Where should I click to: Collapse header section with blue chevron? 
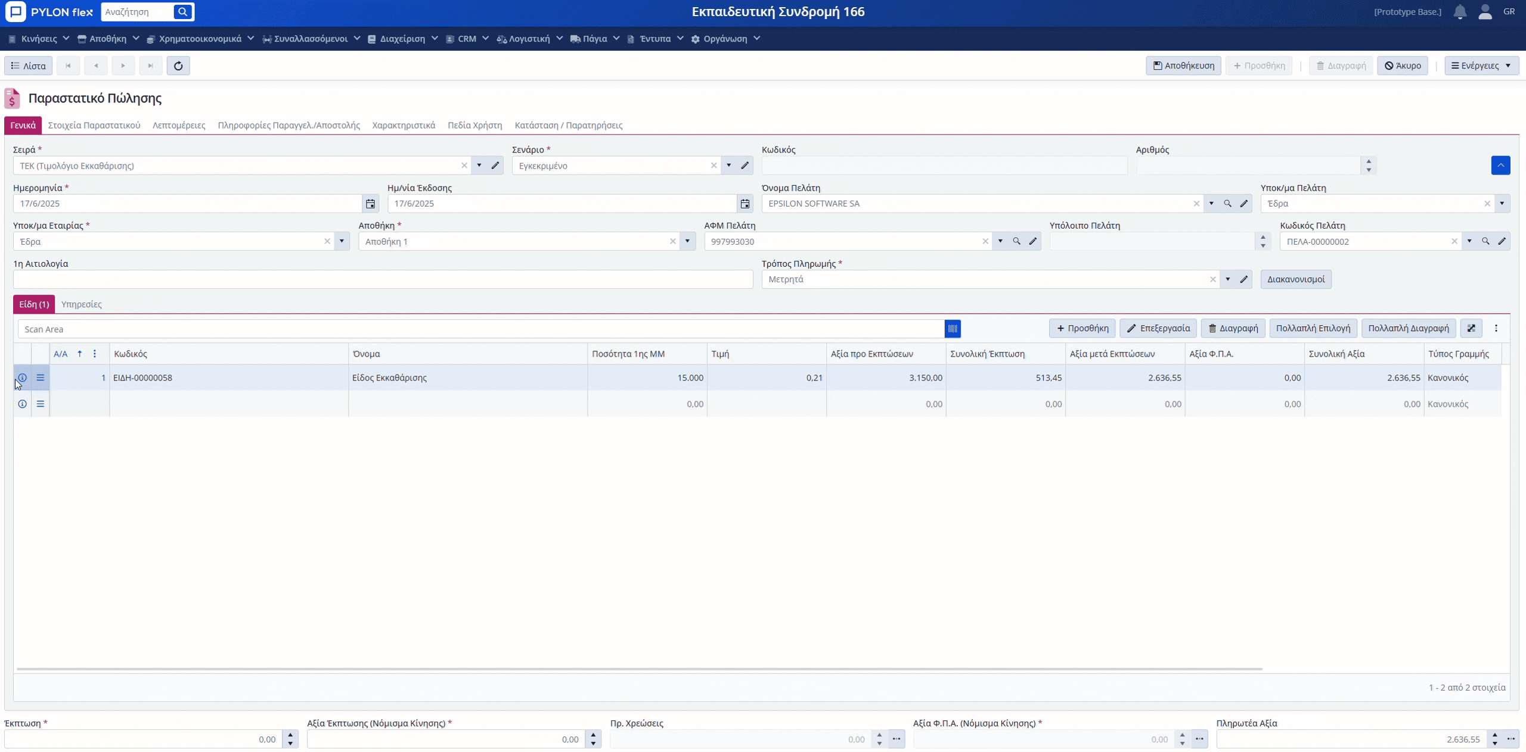point(1501,165)
